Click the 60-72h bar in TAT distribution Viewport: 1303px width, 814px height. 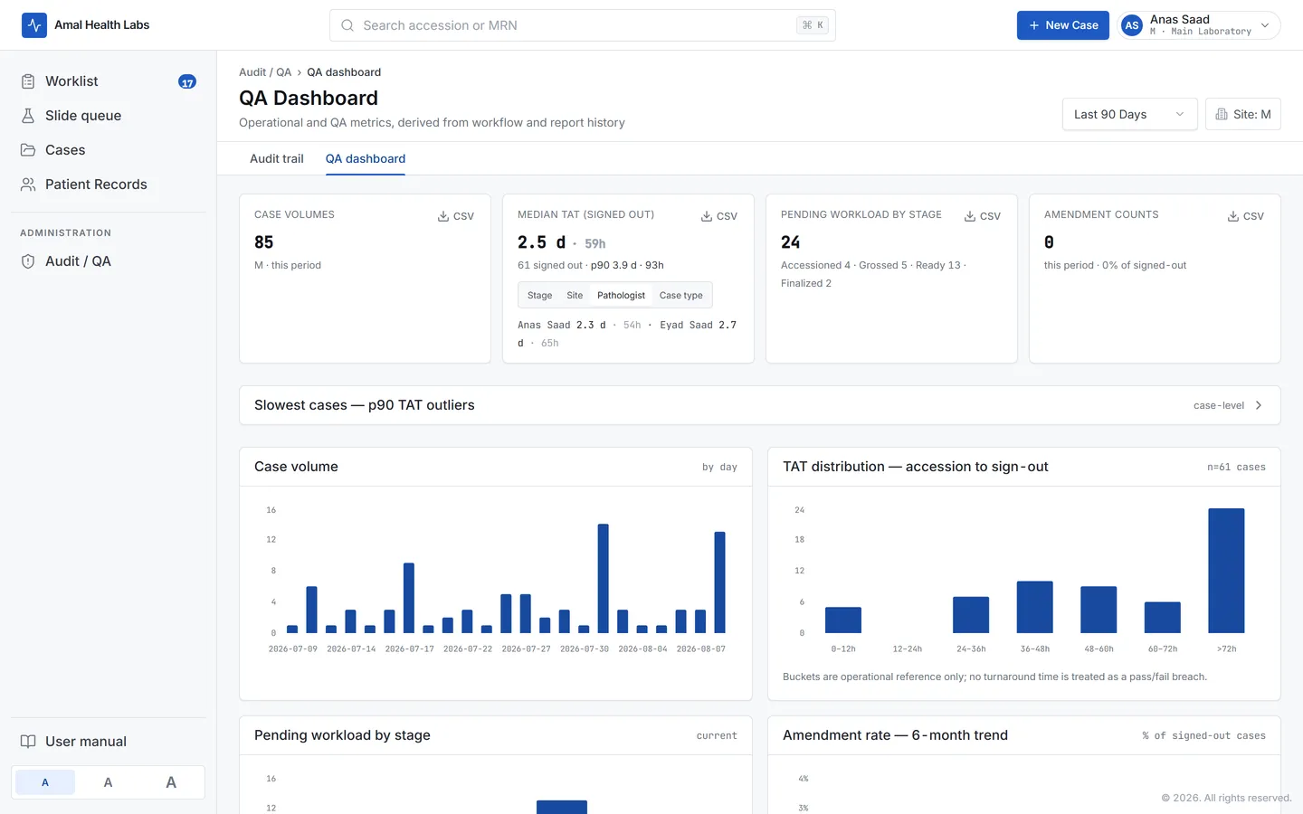pyautogui.click(x=1162, y=618)
